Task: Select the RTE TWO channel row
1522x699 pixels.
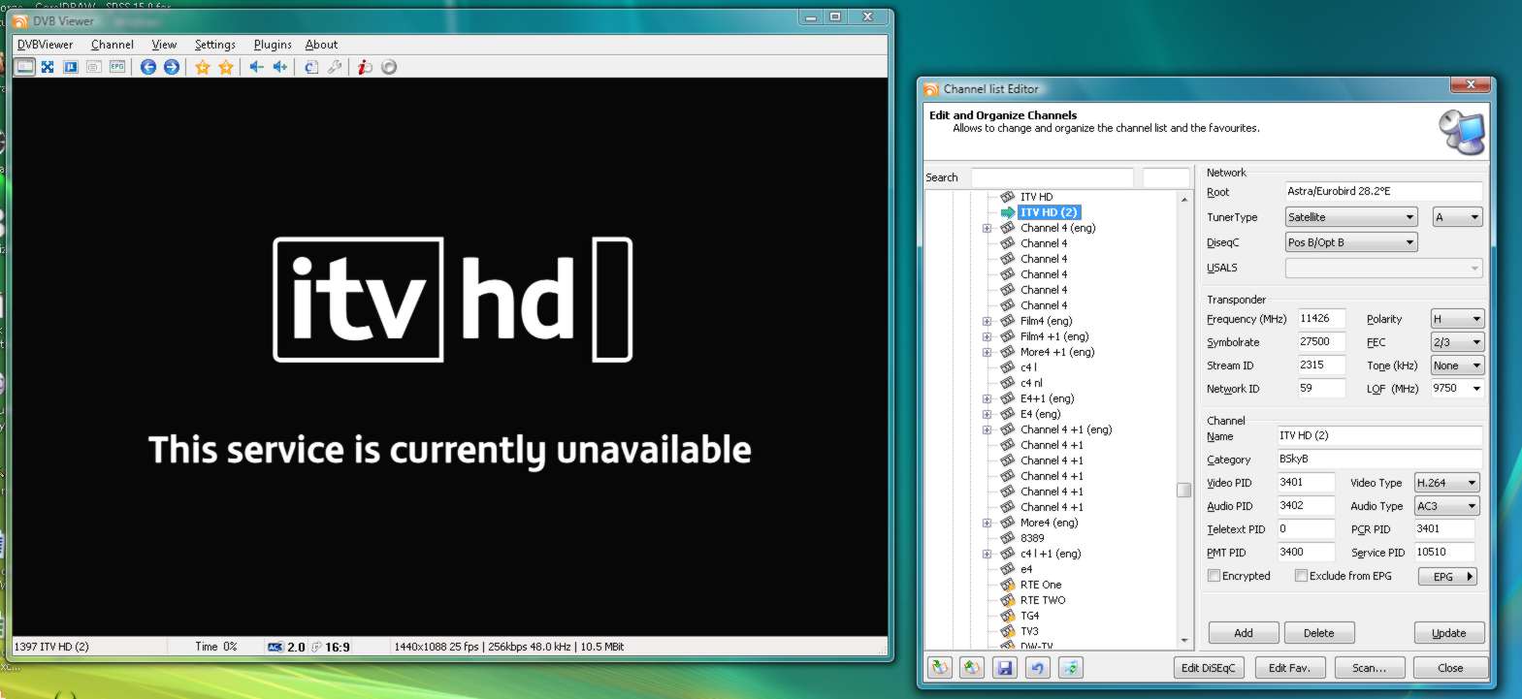Action: [1043, 600]
